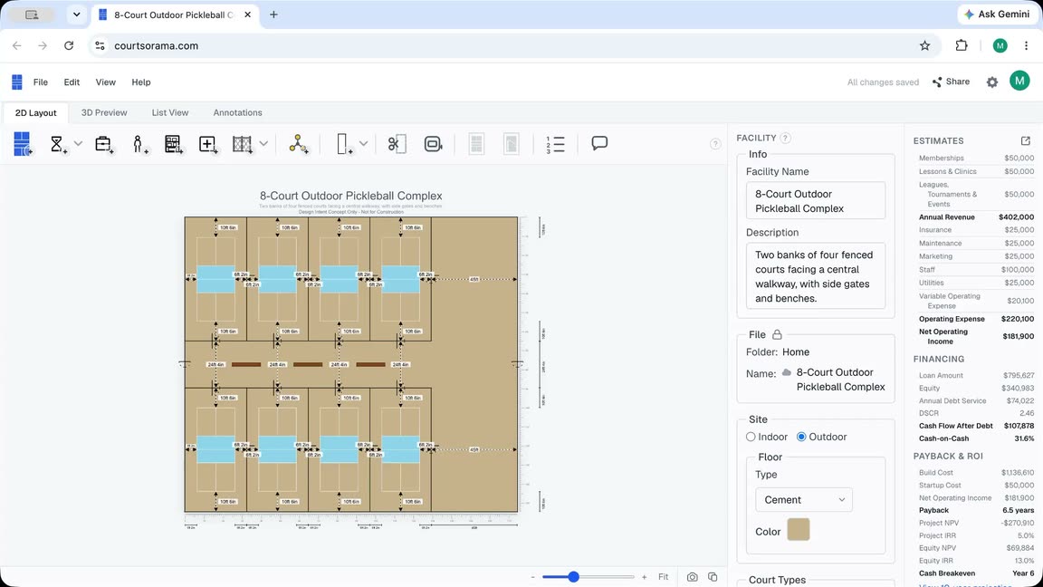Expand the fence tool dropdown arrow
The height and width of the screenshot is (587, 1043).
pos(263,144)
